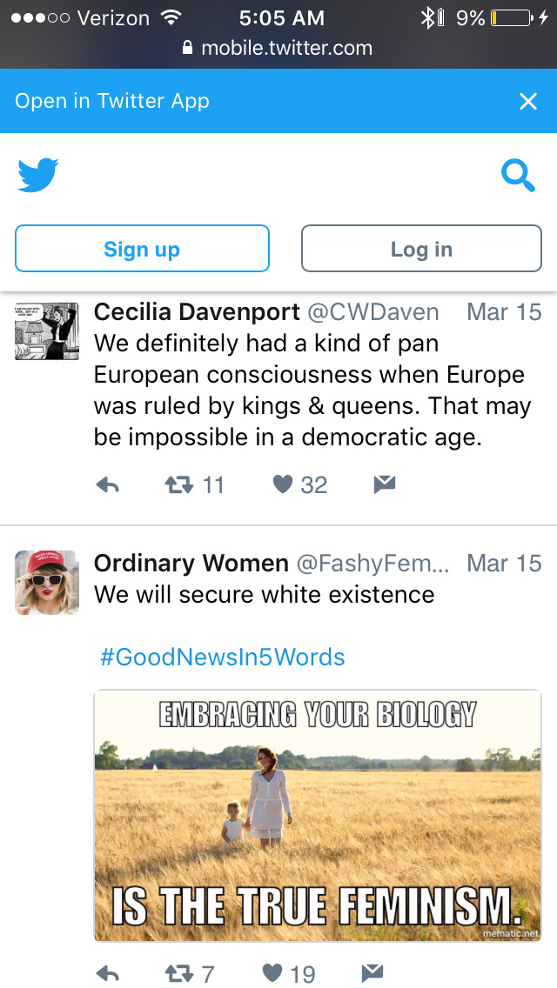
Task: Retweet Cecilia Davenport's tweet
Action: [x=178, y=485]
